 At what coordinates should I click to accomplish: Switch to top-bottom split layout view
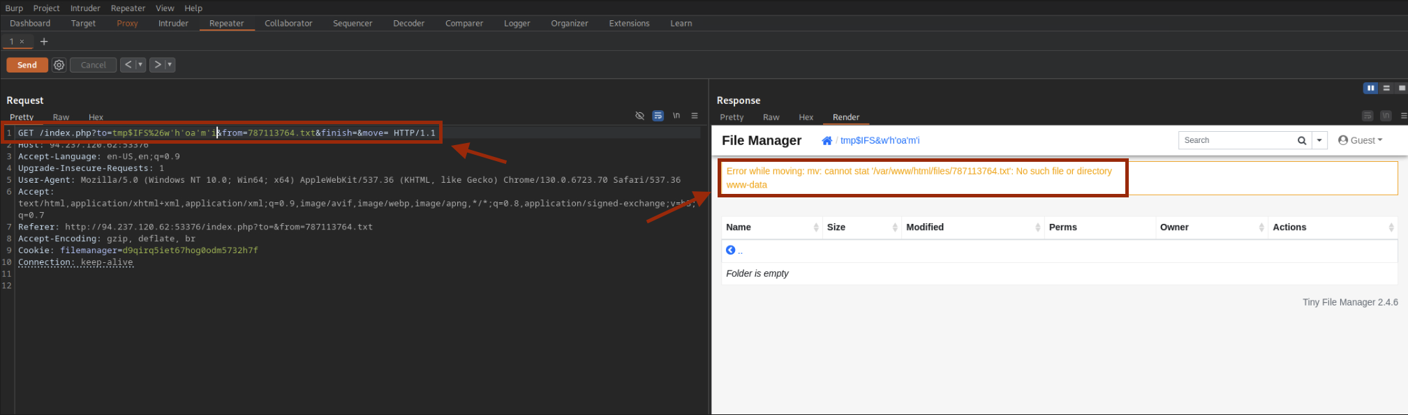tap(1386, 88)
